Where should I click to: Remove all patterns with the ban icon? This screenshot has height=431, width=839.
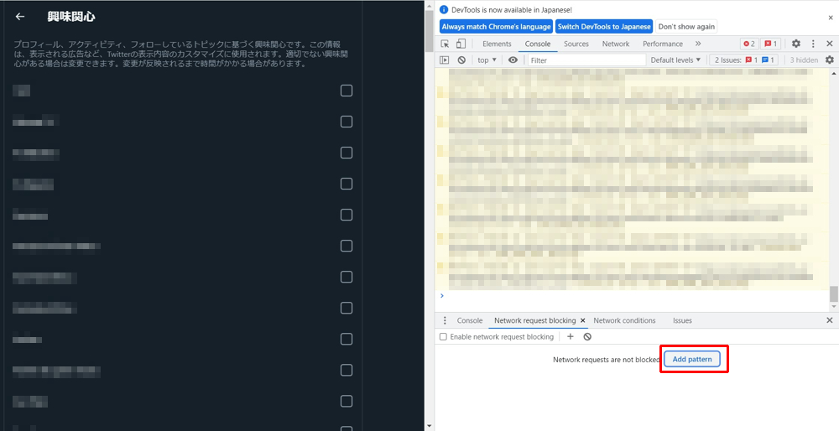pyautogui.click(x=587, y=336)
